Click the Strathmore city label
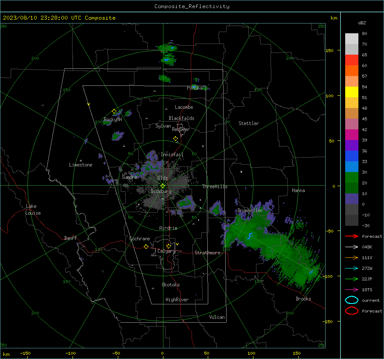Viewport: 384px width, 359px height. [207, 253]
